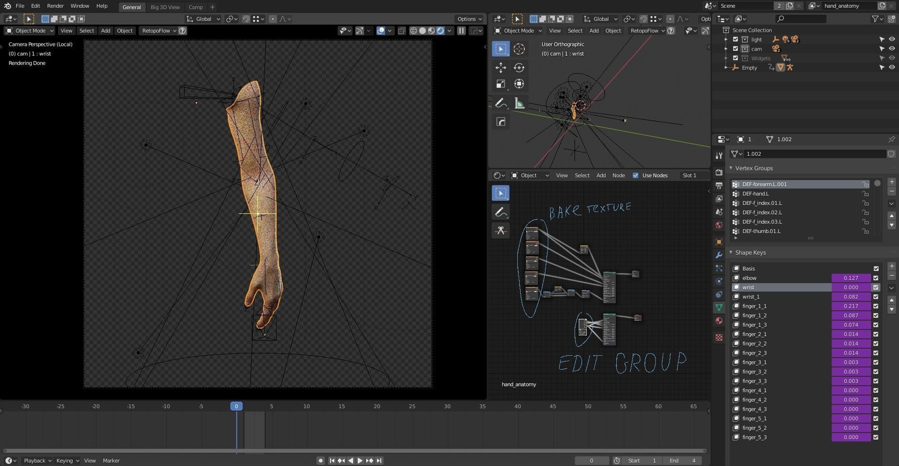
Task: Adjust the finger_1_1 value slider
Action: pyautogui.click(x=851, y=306)
